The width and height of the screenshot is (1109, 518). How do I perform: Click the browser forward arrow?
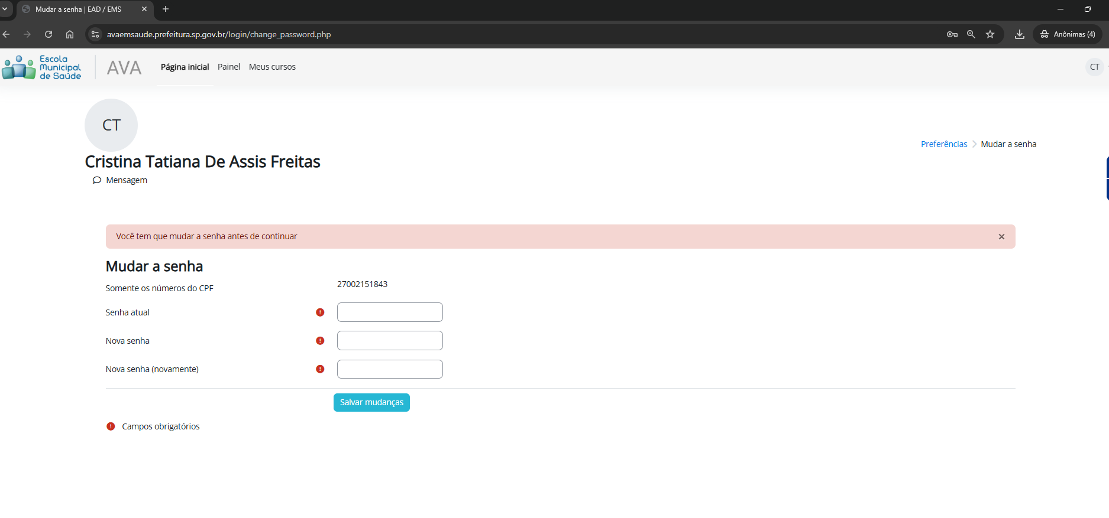coord(27,34)
